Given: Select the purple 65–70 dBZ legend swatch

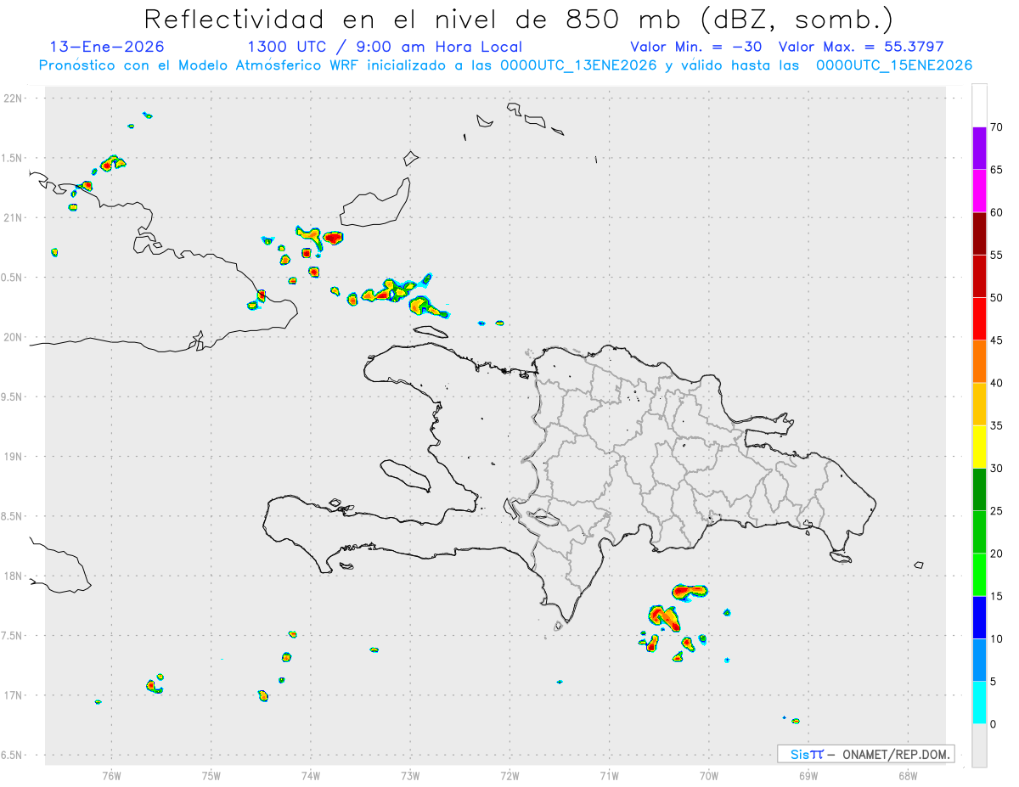Looking at the screenshot, I should [979, 149].
